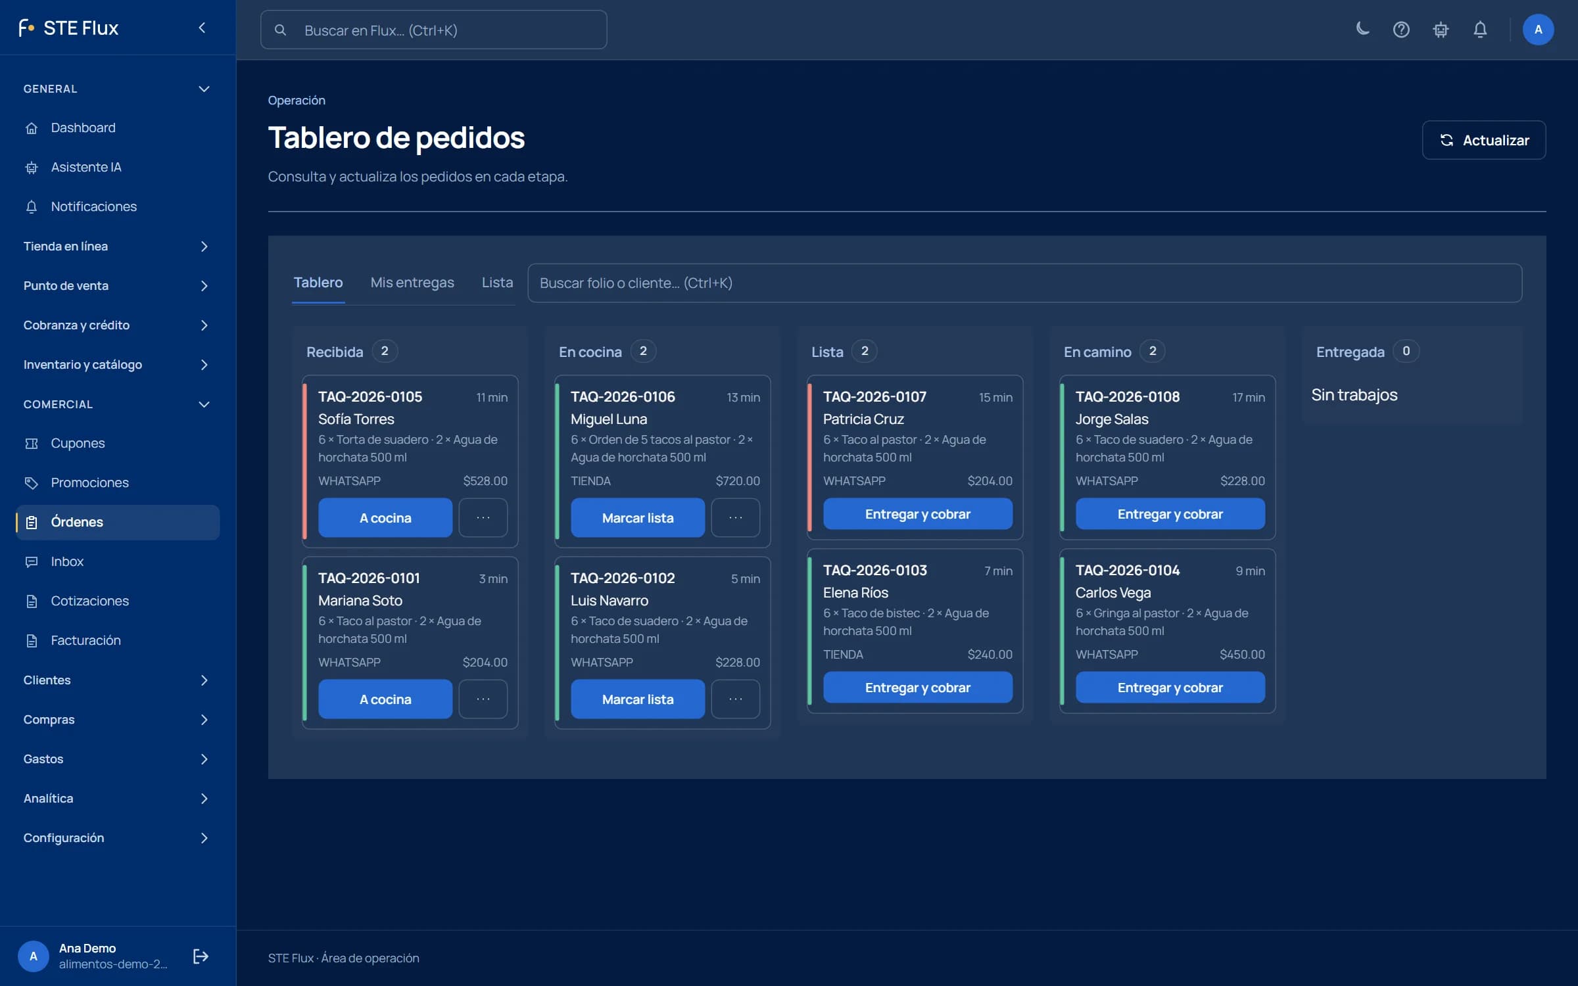Open Cupones in the sidebar
Viewport: 1578px width, 986px height.
coord(118,443)
